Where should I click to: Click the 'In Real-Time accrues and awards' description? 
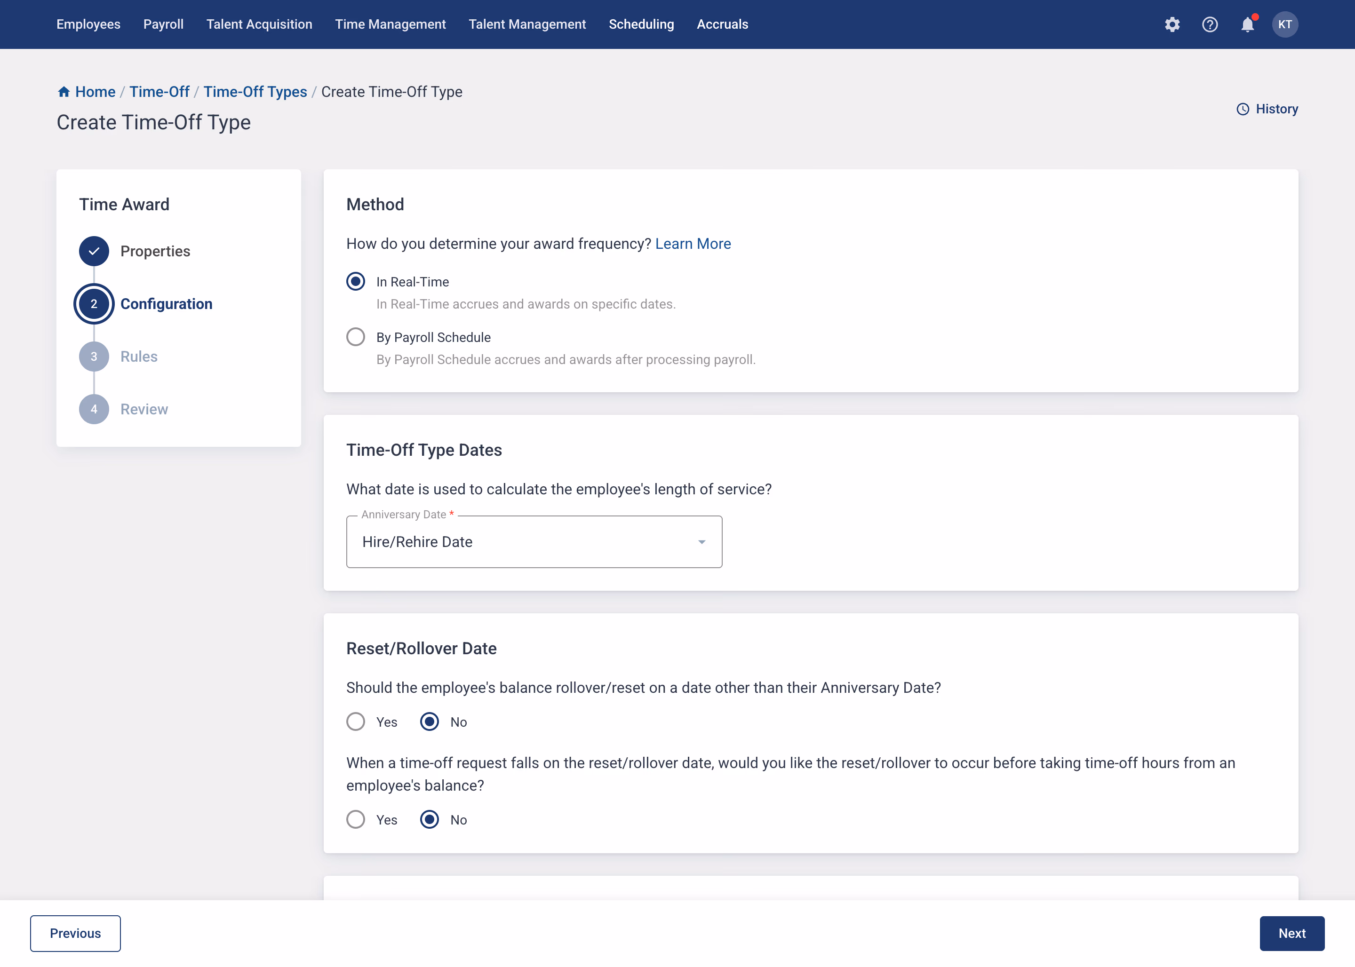pyautogui.click(x=526, y=304)
